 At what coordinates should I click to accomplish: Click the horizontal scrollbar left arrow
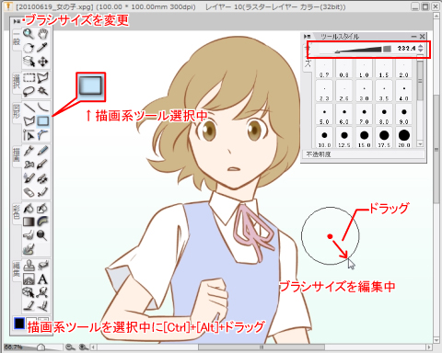click(93, 347)
